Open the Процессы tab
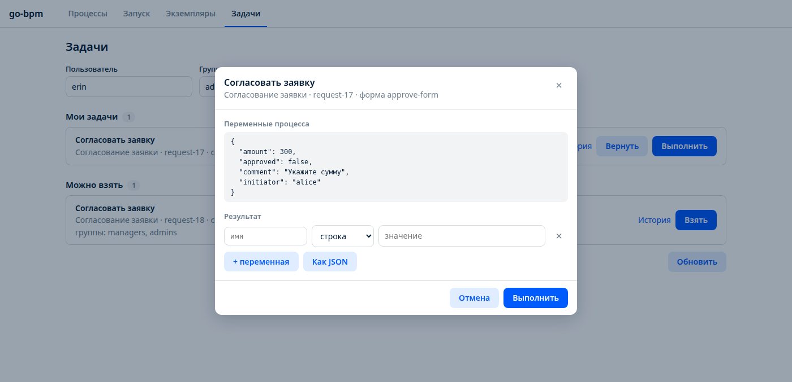792x382 pixels. tap(88, 14)
